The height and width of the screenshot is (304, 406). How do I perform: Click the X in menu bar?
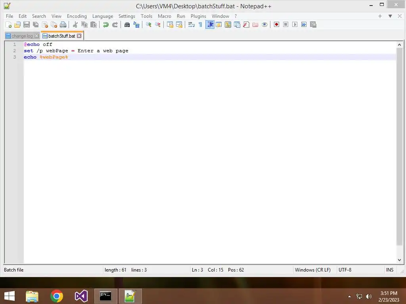tap(400, 16)
